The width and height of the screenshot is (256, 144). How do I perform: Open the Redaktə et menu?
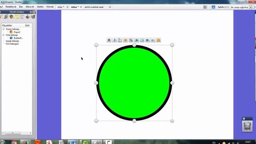11,7
